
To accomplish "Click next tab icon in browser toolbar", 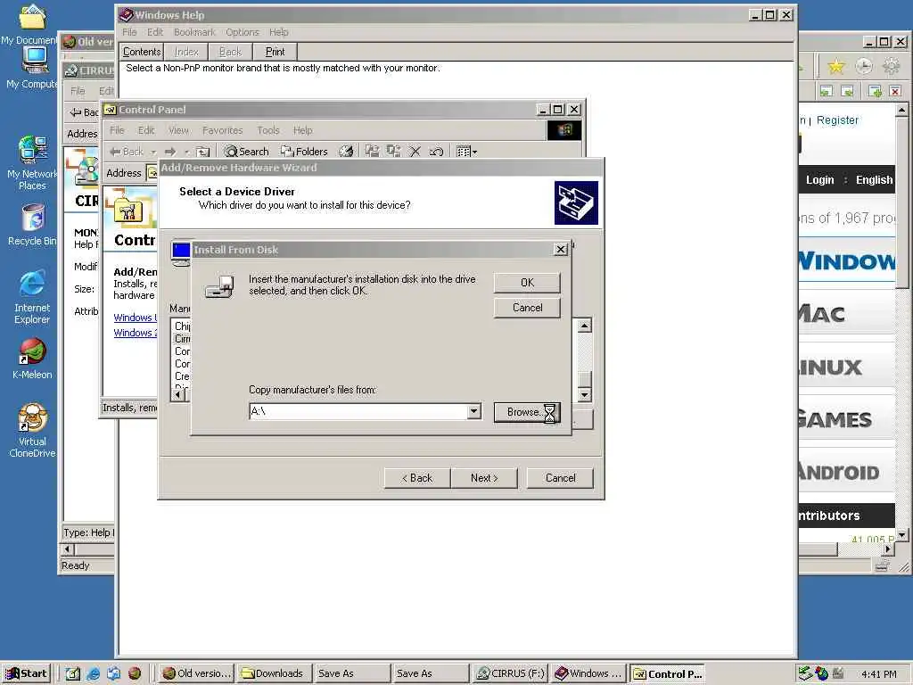I will click(x=847, y=91).
